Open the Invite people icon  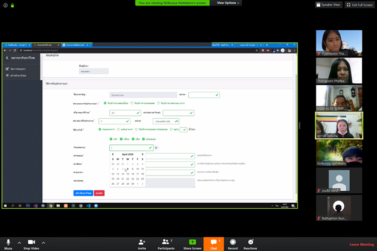(142, 243)
